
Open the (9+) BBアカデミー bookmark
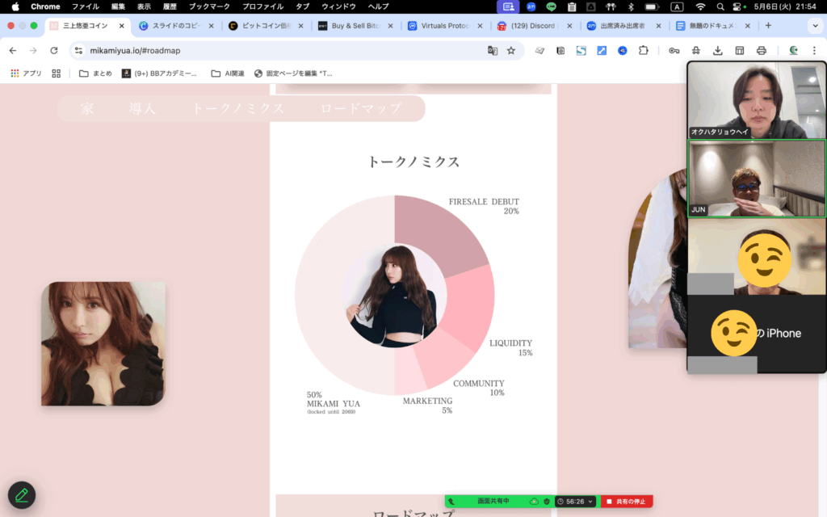[159, 74]
